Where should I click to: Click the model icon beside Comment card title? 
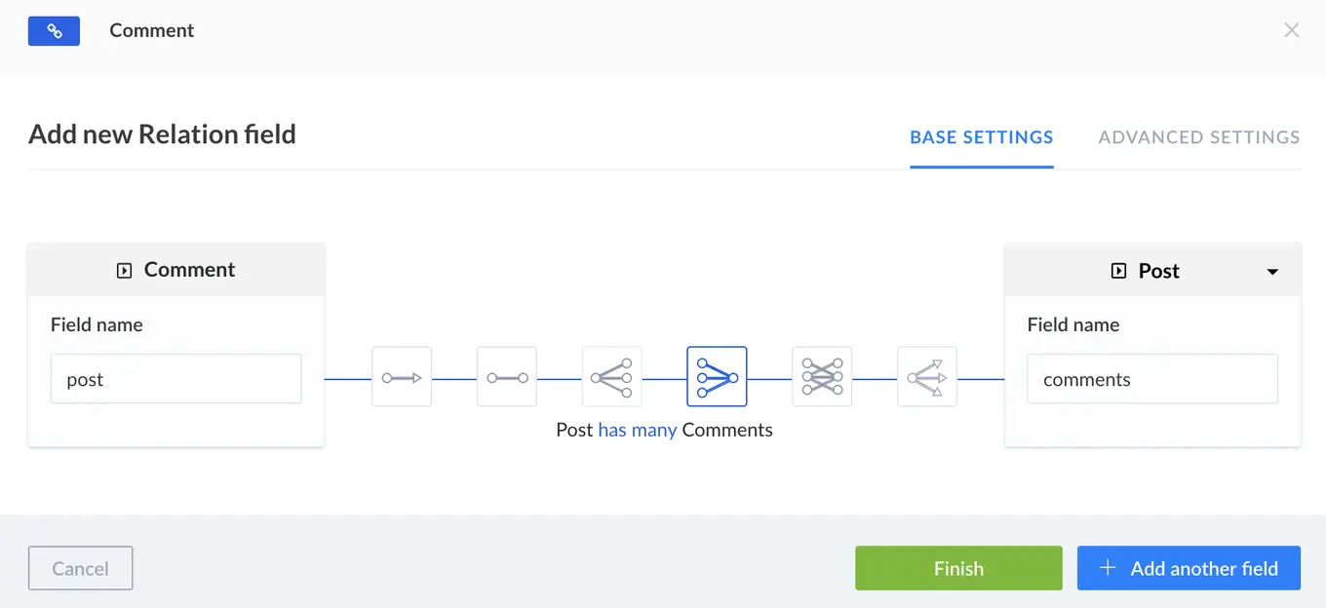click(x=124, y=270)
